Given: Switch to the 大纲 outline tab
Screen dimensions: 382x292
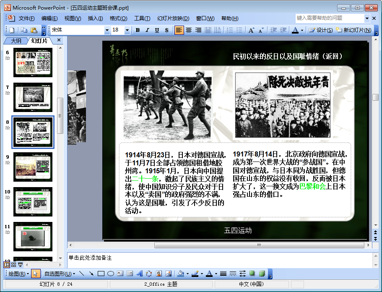Looking at the screenshot, I should point(16,41).
